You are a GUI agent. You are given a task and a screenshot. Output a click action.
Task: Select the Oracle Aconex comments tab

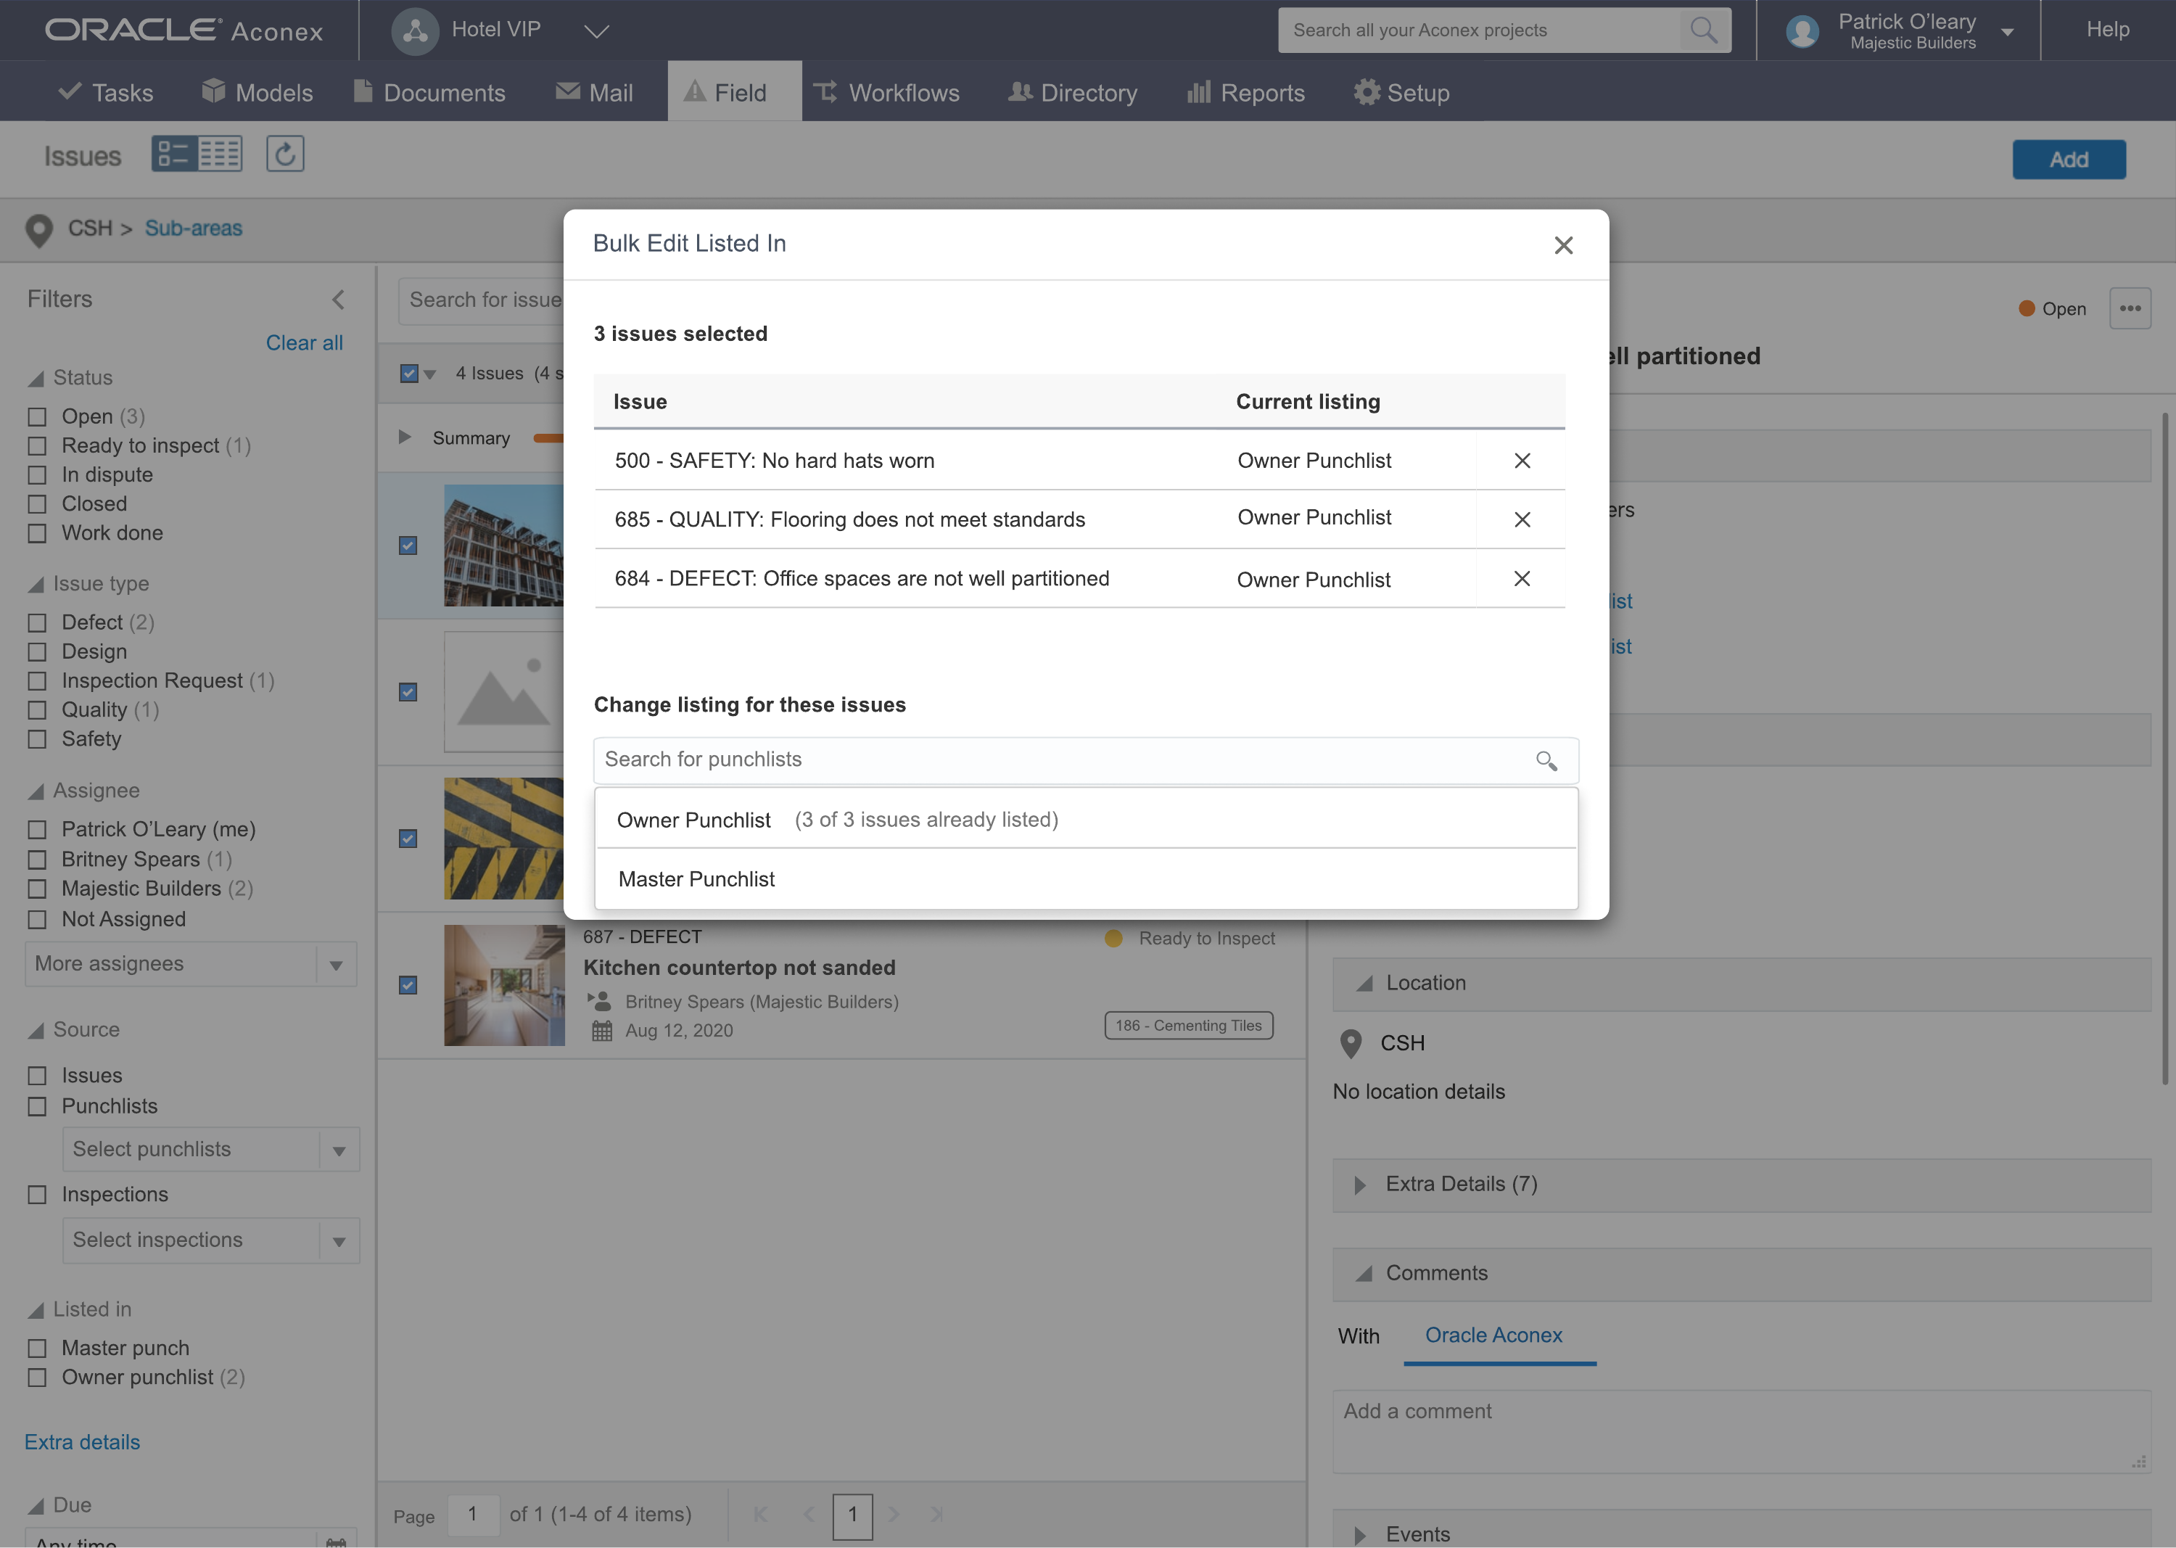coord(1493,1335)
